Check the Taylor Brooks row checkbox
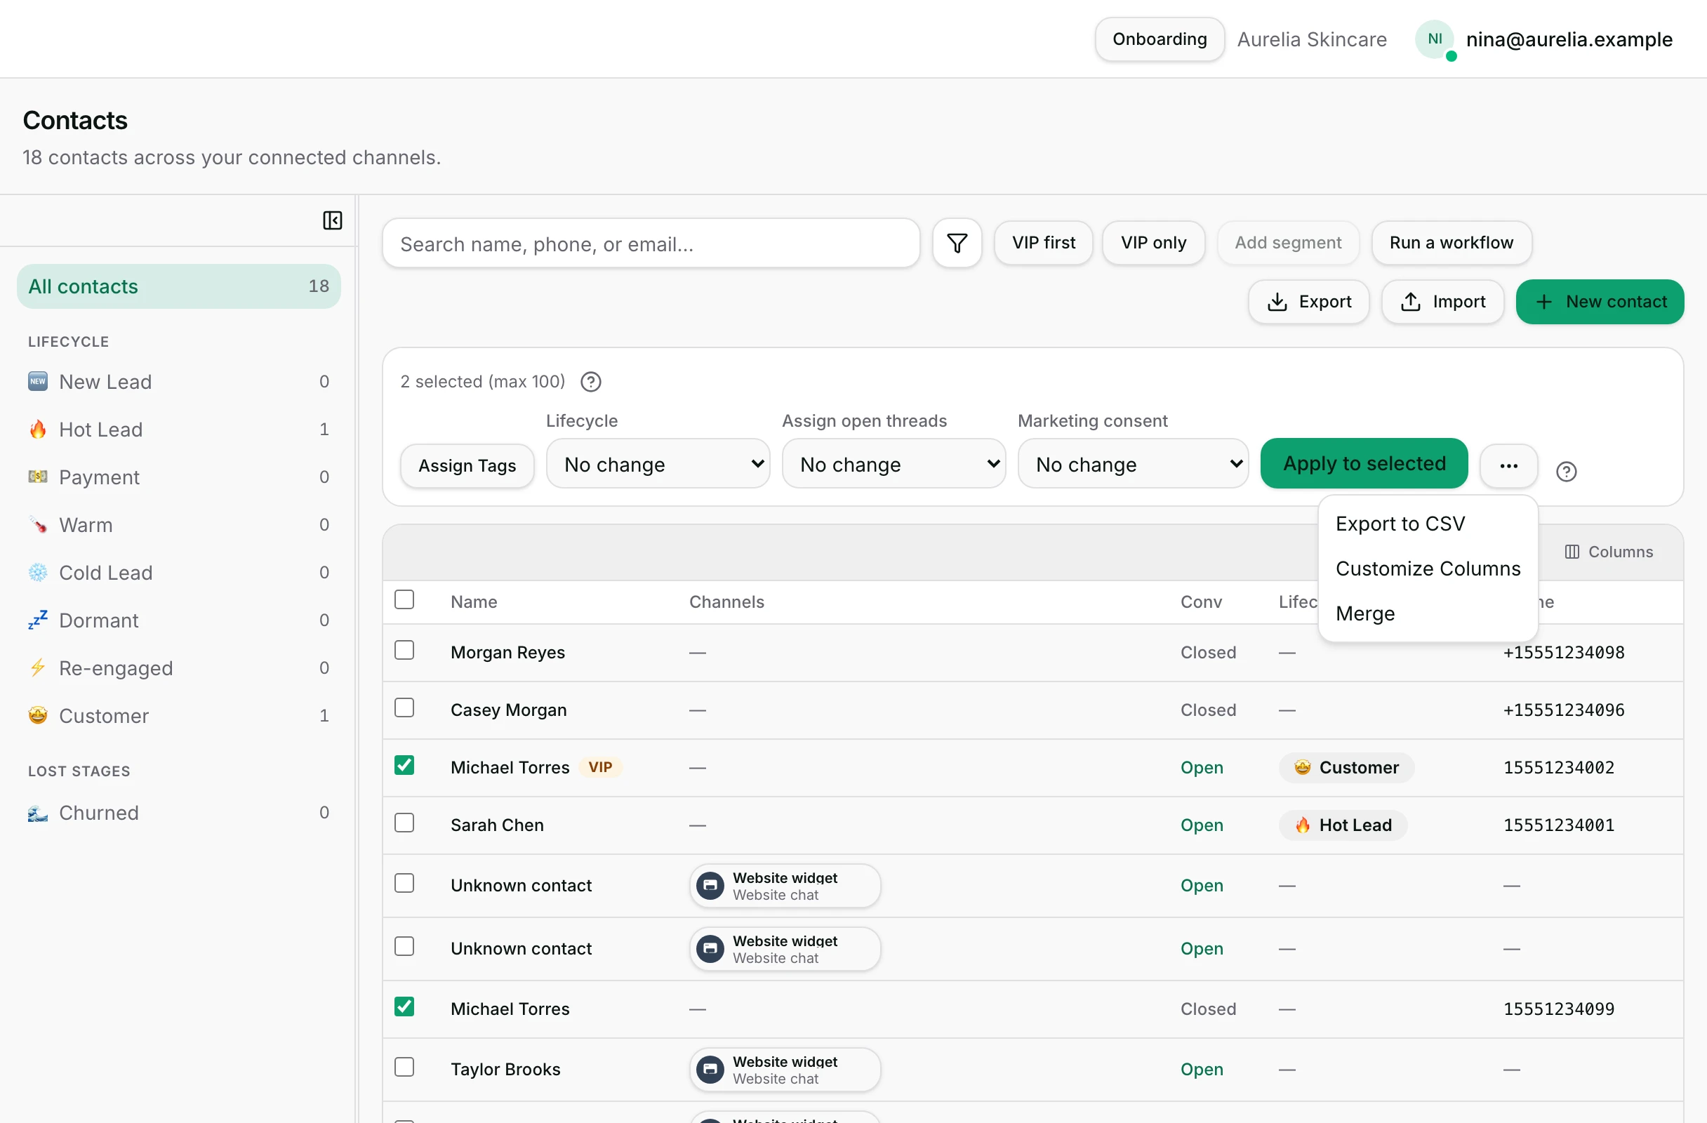1707x1123 pixels. 404,1066
